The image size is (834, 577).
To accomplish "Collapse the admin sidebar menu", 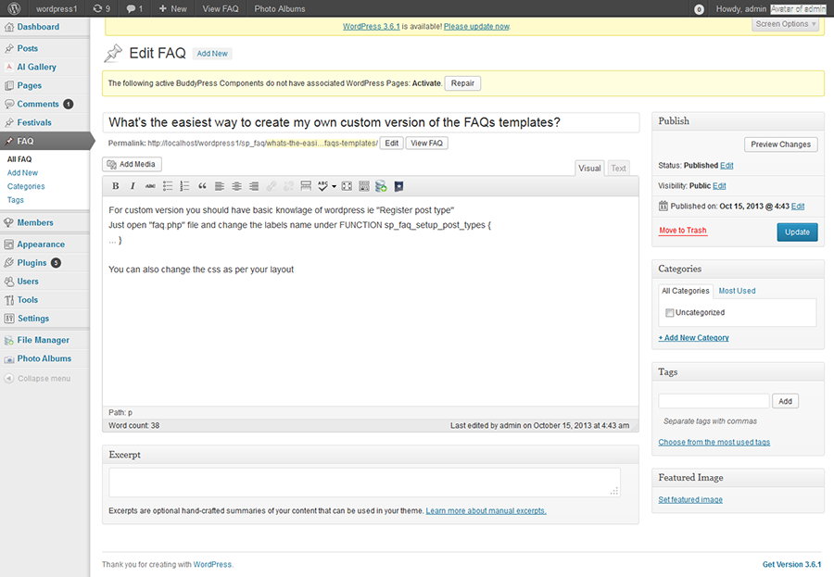I will point(37,379).
